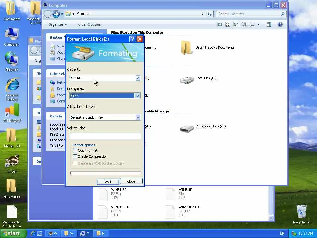Viewport: 317px width, 238px height.
Task: Click the Start button in Format dialog
Action: [107, 182]
